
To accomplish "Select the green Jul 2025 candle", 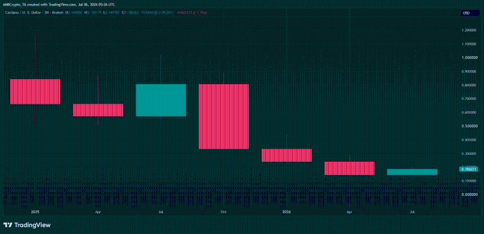I will 161,100.
